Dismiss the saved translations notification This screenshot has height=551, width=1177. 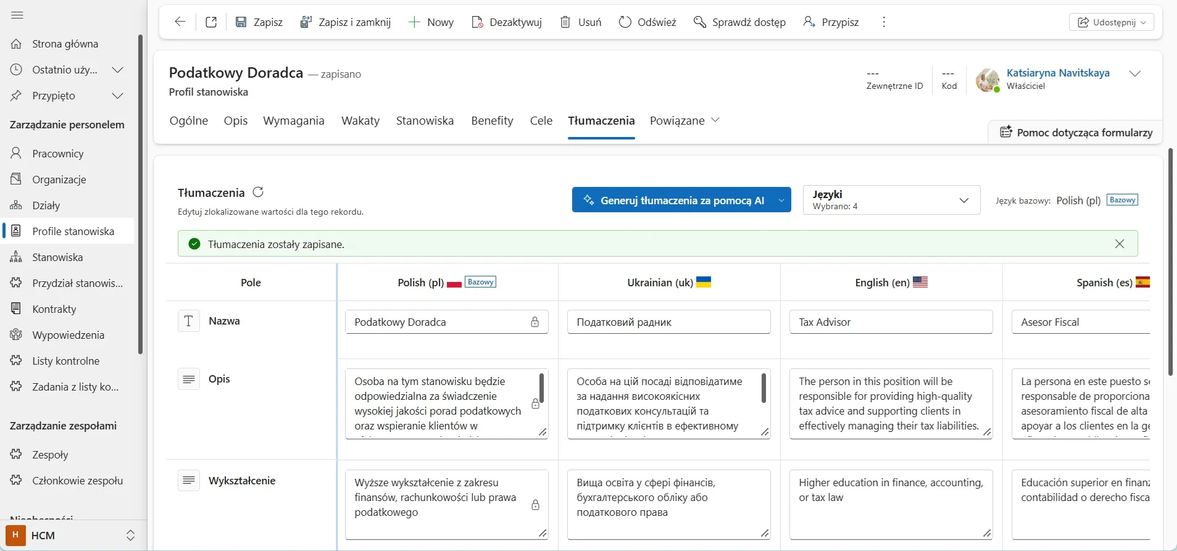coord(1120,244)
